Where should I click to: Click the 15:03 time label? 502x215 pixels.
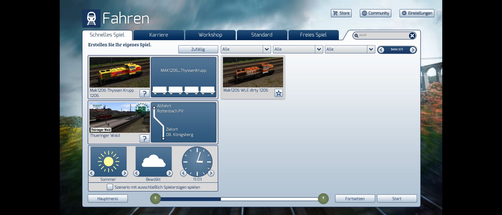pos(197,179)
